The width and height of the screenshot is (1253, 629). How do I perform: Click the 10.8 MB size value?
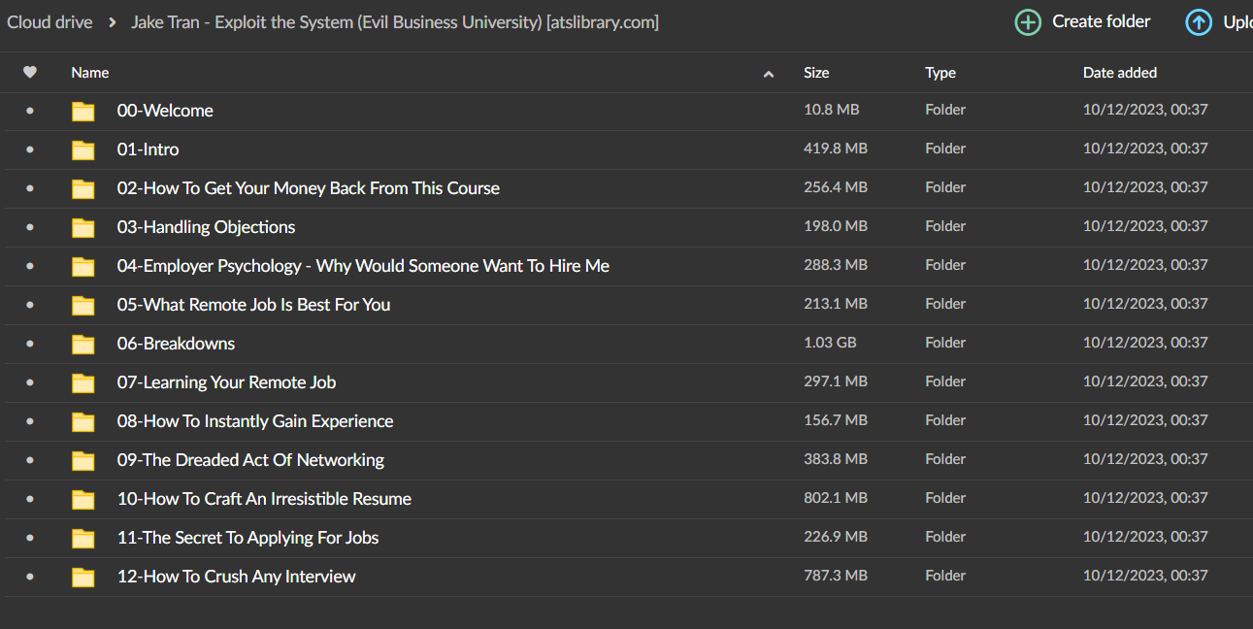tap(832, 110)
